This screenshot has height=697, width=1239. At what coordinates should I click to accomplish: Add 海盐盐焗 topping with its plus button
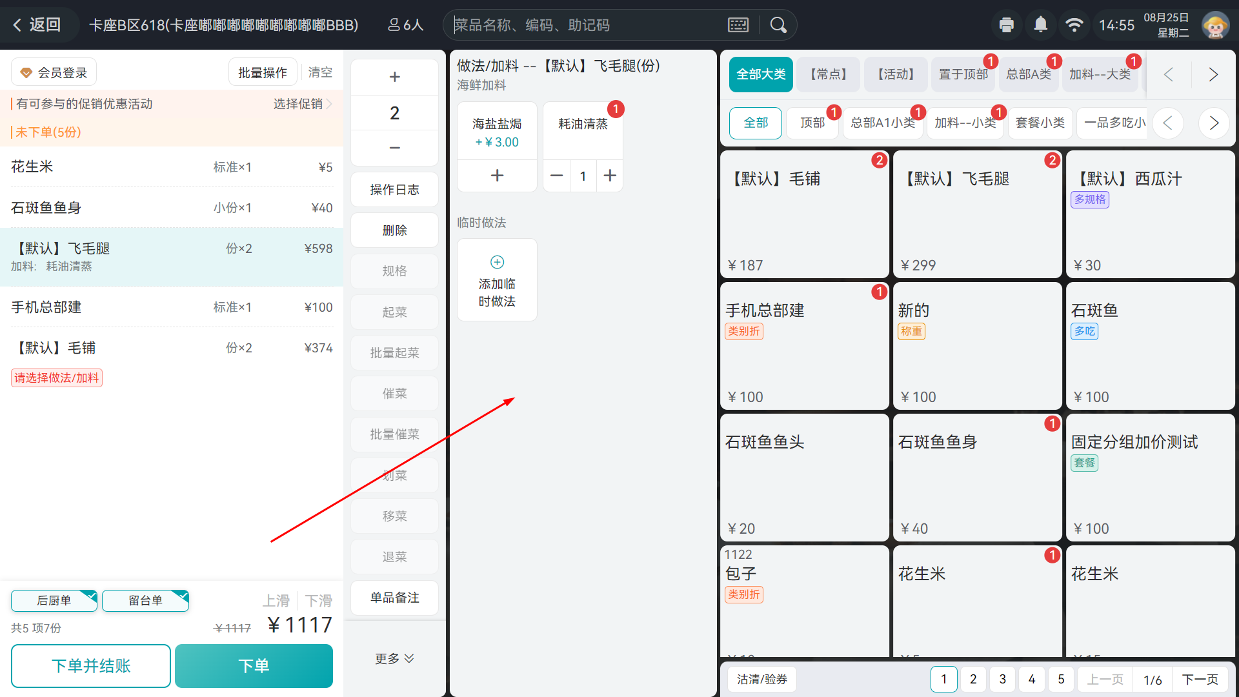(497, 176)
